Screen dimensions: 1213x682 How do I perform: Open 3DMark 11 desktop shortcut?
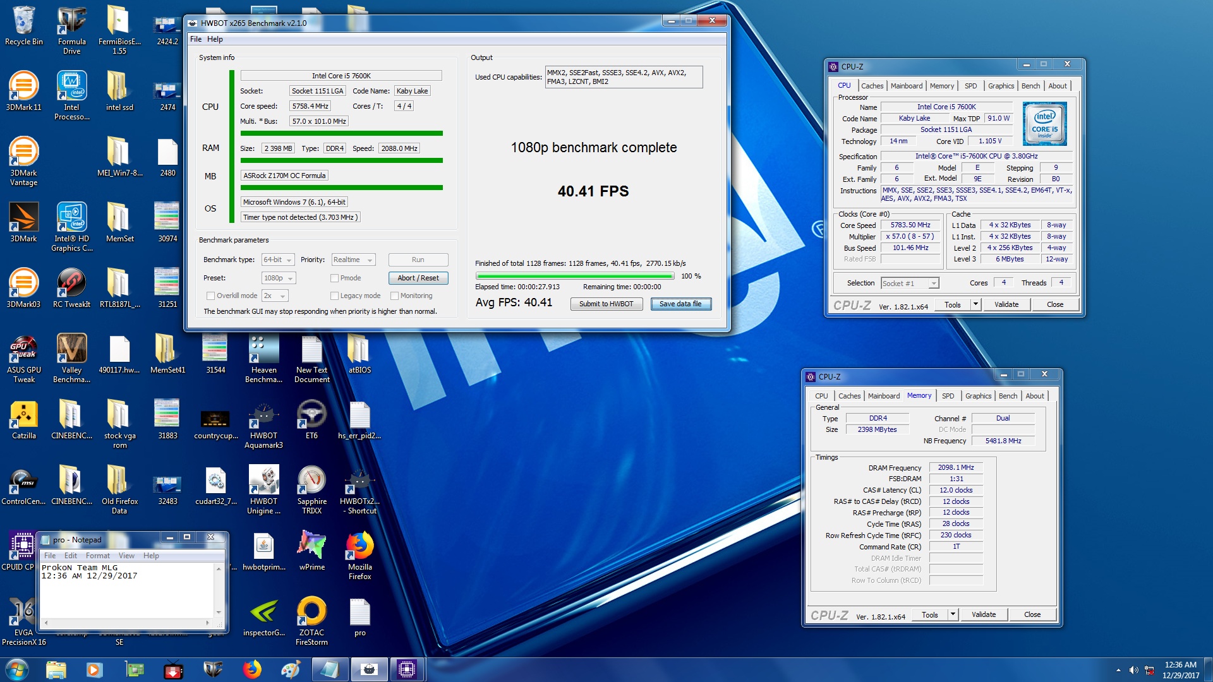coord(23,91)
